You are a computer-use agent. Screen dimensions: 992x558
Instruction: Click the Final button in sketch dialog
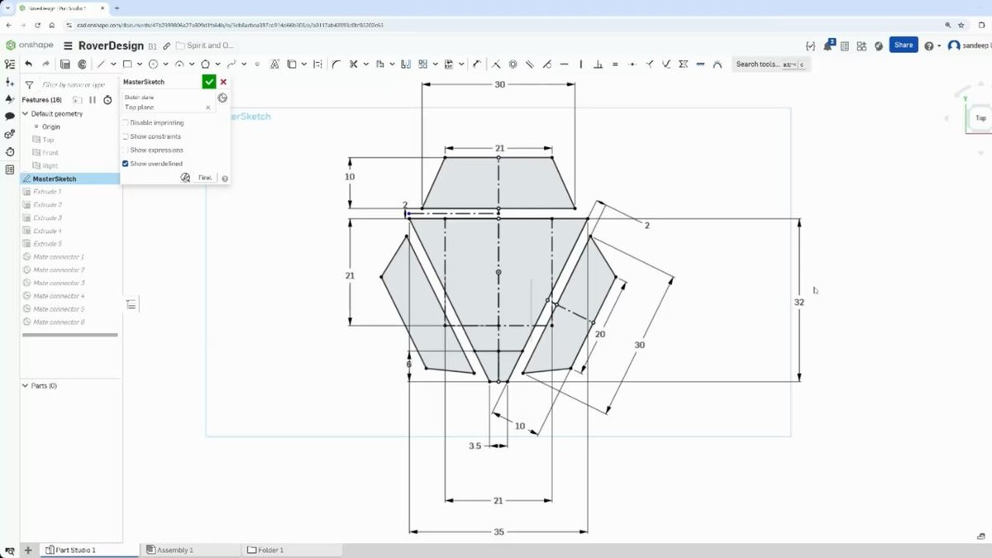click(204, 178)
